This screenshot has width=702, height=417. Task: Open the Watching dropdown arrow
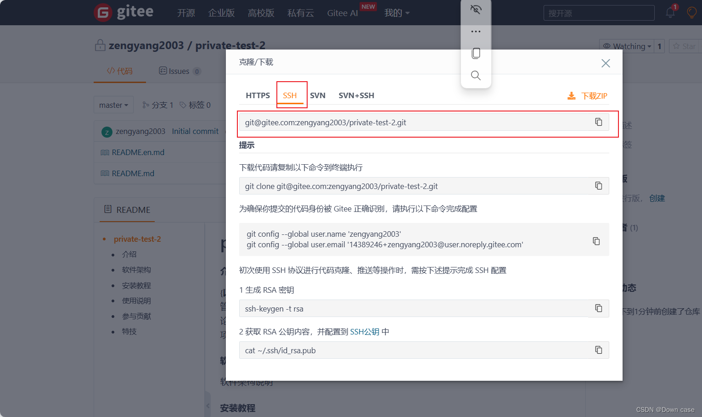pyautogui.click(x=650, y=46)
